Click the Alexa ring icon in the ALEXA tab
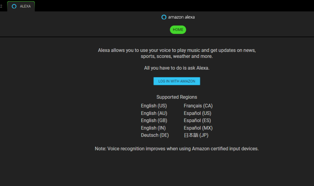 click(14, 6)
